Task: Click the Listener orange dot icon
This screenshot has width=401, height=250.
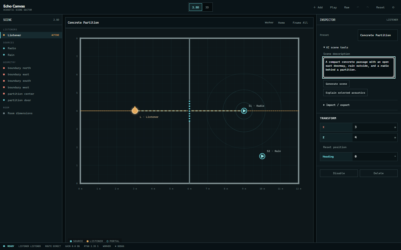Action: [4, 35]
